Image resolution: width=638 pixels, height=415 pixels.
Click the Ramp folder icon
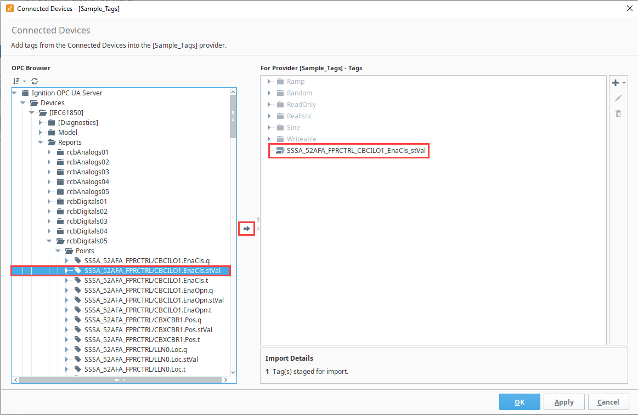point(280,81)
